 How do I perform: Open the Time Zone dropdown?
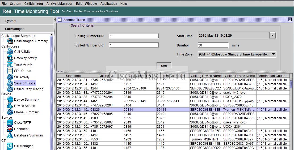pos(273,54)
